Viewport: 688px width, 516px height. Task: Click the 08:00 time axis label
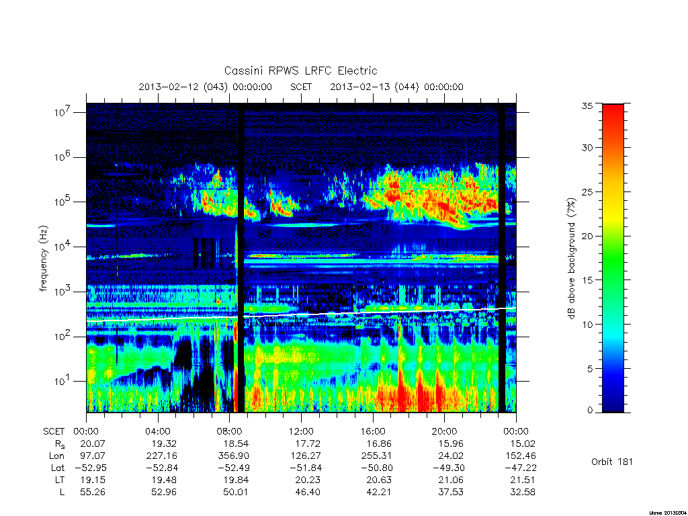pos(230,431)
